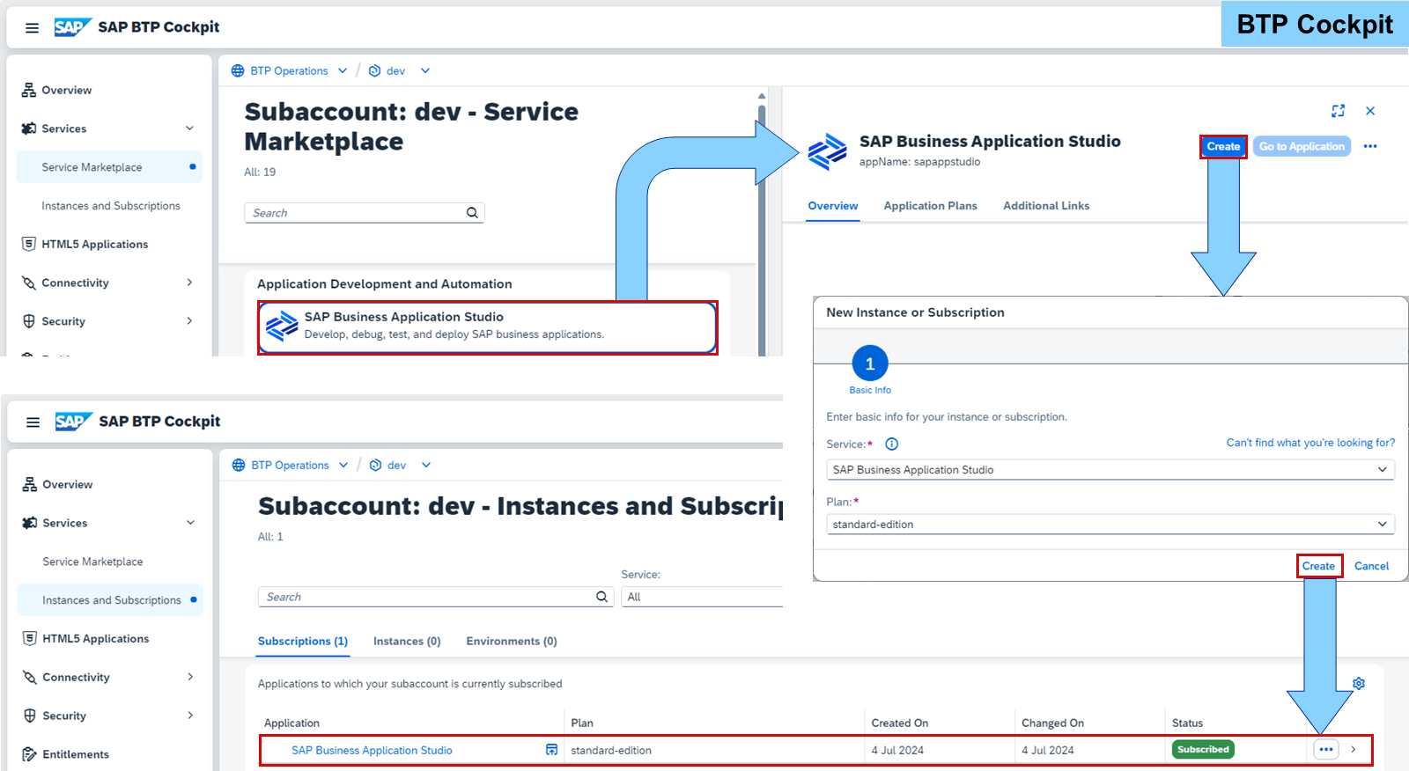The image size is (1409, 771).
Task: Click SAP logo in bottom cockpit header
Action: click(73, 422)
